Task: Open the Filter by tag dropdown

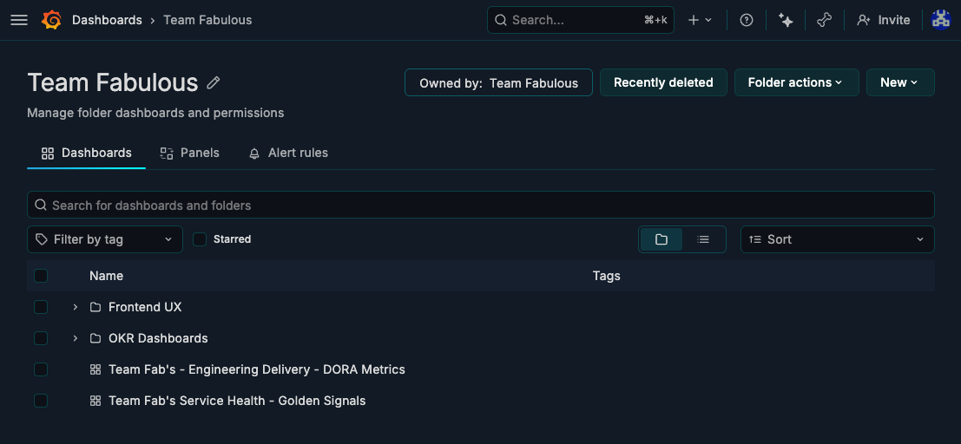Action: coord(105,239)
